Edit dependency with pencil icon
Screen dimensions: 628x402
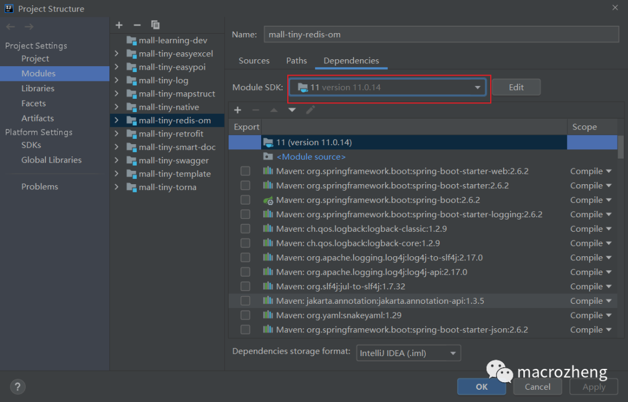pos(311,110)
